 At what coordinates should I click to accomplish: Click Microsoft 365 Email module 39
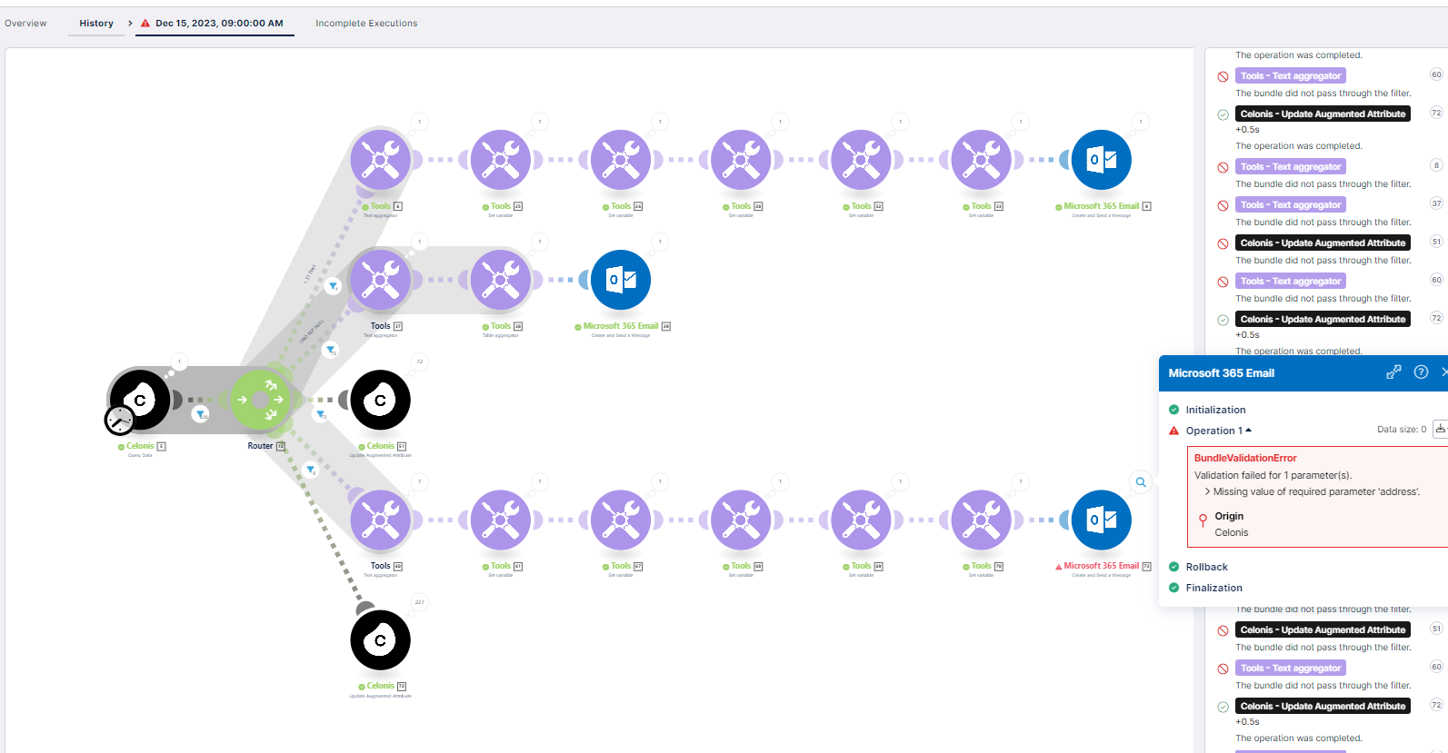(621, 280)
